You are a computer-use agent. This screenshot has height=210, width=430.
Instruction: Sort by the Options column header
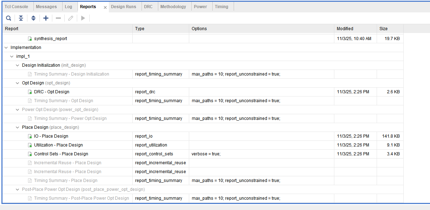(x=261, y=29)
